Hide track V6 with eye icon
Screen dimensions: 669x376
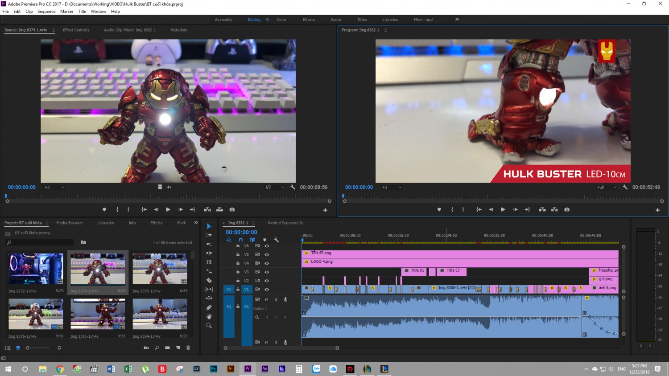pos(267,246)
